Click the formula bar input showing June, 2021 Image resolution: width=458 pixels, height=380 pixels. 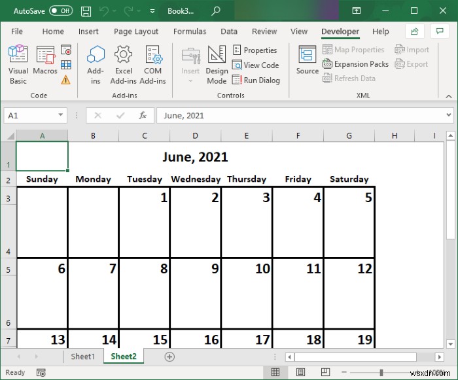point(301,115)
